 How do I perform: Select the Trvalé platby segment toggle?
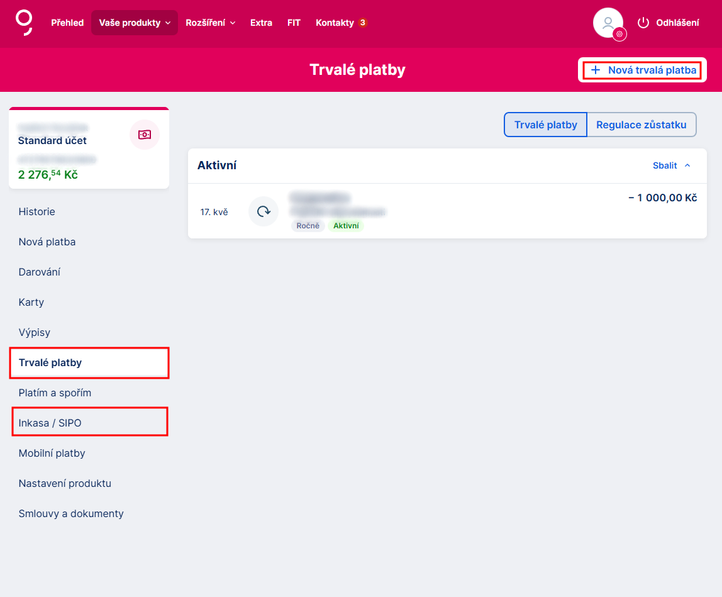545,125
